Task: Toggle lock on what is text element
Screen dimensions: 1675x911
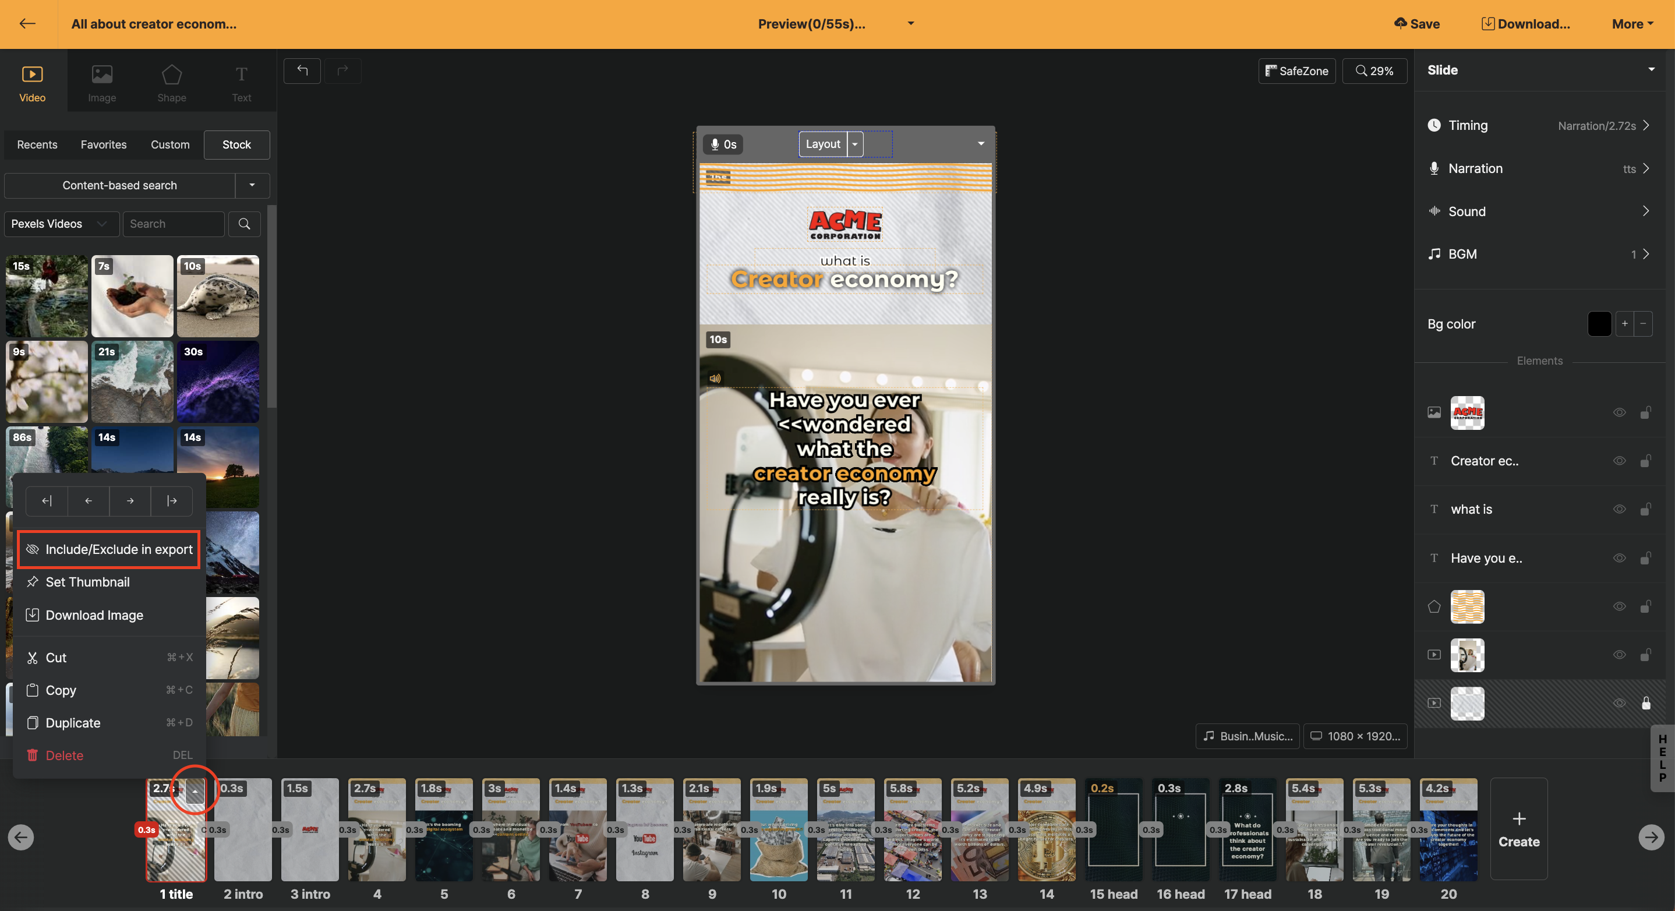Action: click(1645, 509)
